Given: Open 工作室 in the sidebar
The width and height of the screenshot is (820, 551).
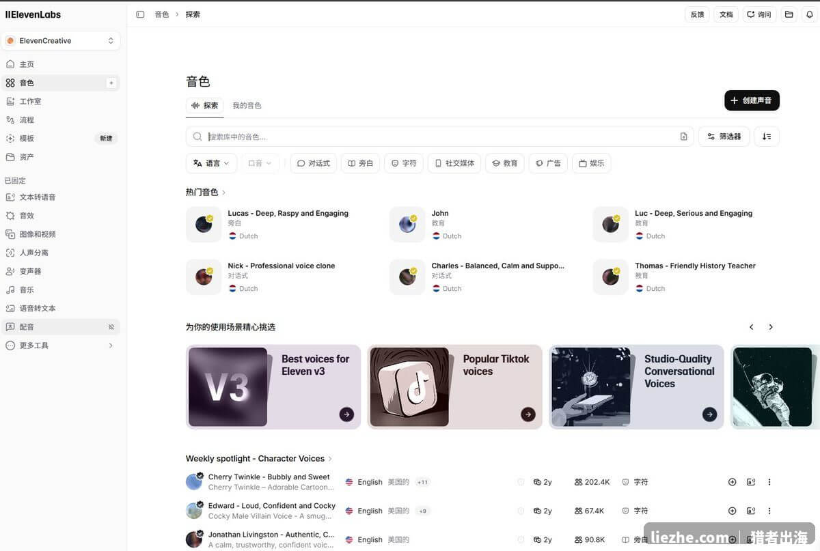Looking at the screenshot, I should [x=60, y=101].
